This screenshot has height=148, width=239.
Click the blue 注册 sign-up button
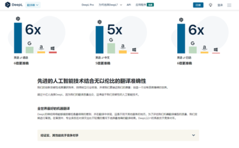pos(198,5)
